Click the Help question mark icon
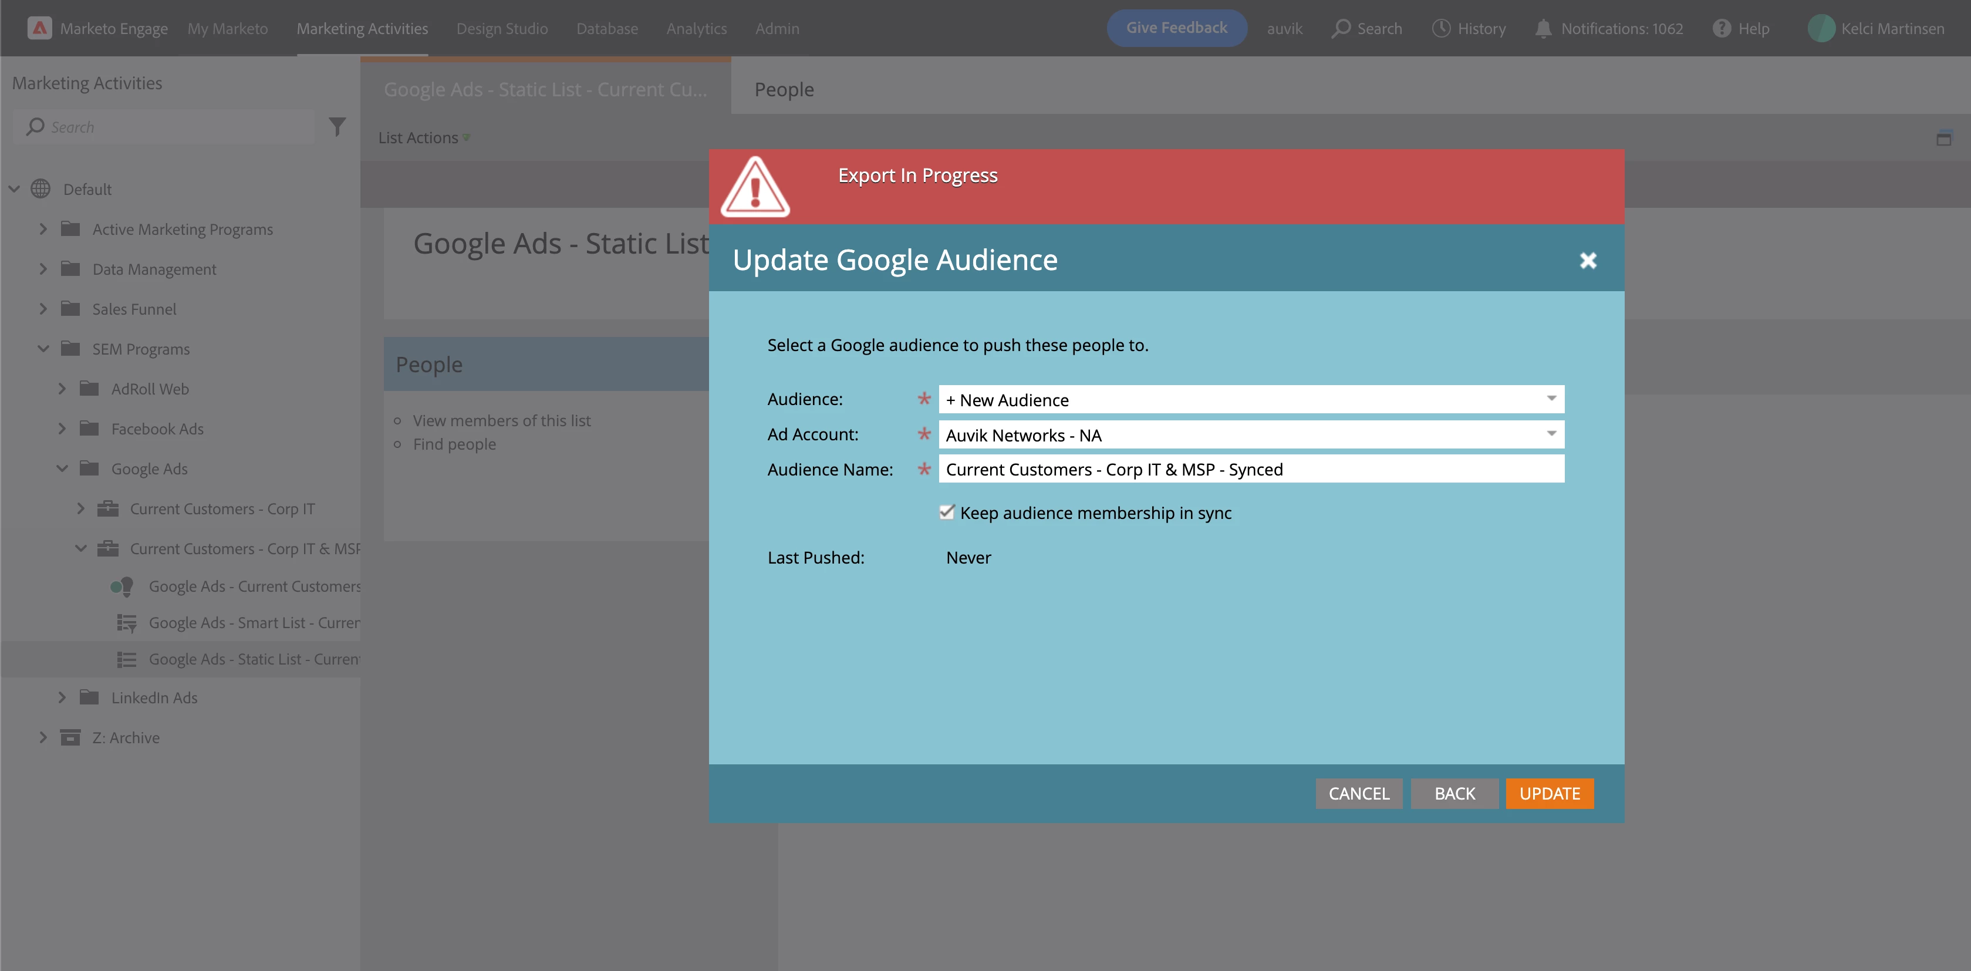The width and height of the screenshot is (1971, 971). 1721,28
